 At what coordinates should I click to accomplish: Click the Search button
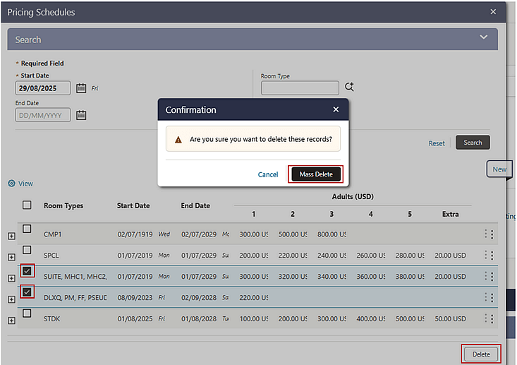(473, 143)
